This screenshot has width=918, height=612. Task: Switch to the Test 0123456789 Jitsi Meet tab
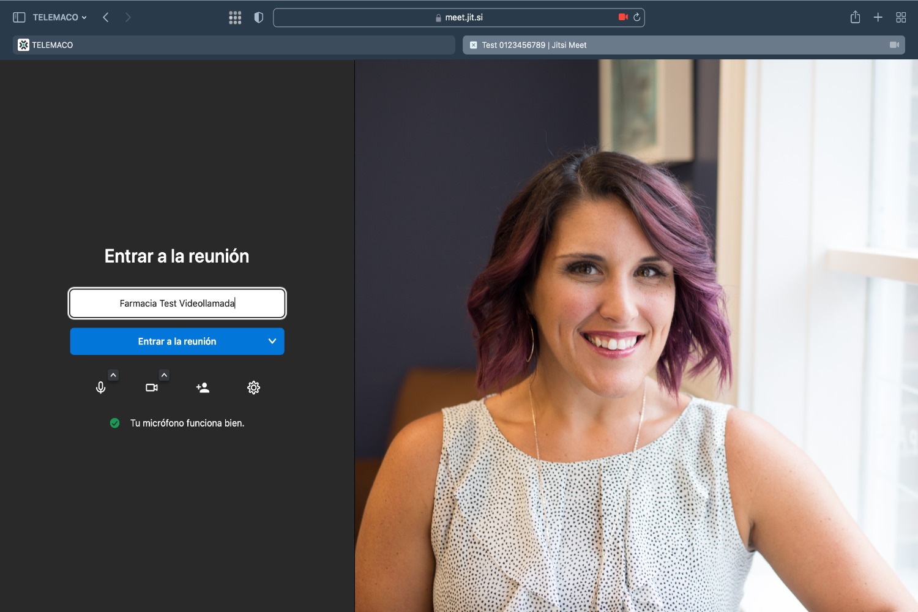[684, 45]
